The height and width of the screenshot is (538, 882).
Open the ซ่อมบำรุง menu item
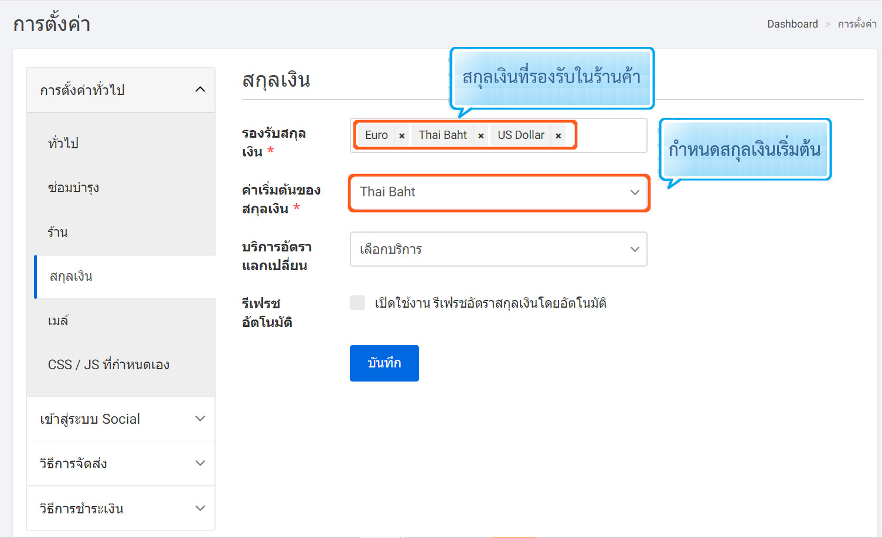click(x=73, y=188)
